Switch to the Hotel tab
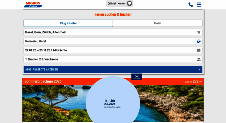Viewport: 226px width, 123px height. (158, 23)
